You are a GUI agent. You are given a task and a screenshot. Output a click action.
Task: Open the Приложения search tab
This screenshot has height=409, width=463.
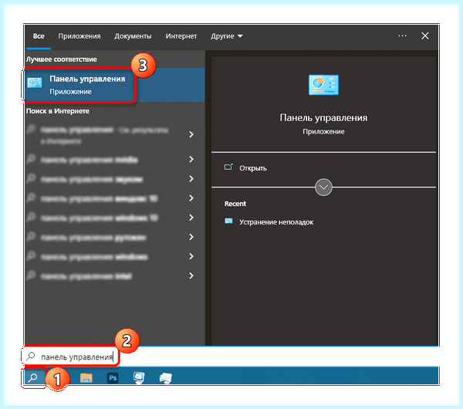(79, 36)
